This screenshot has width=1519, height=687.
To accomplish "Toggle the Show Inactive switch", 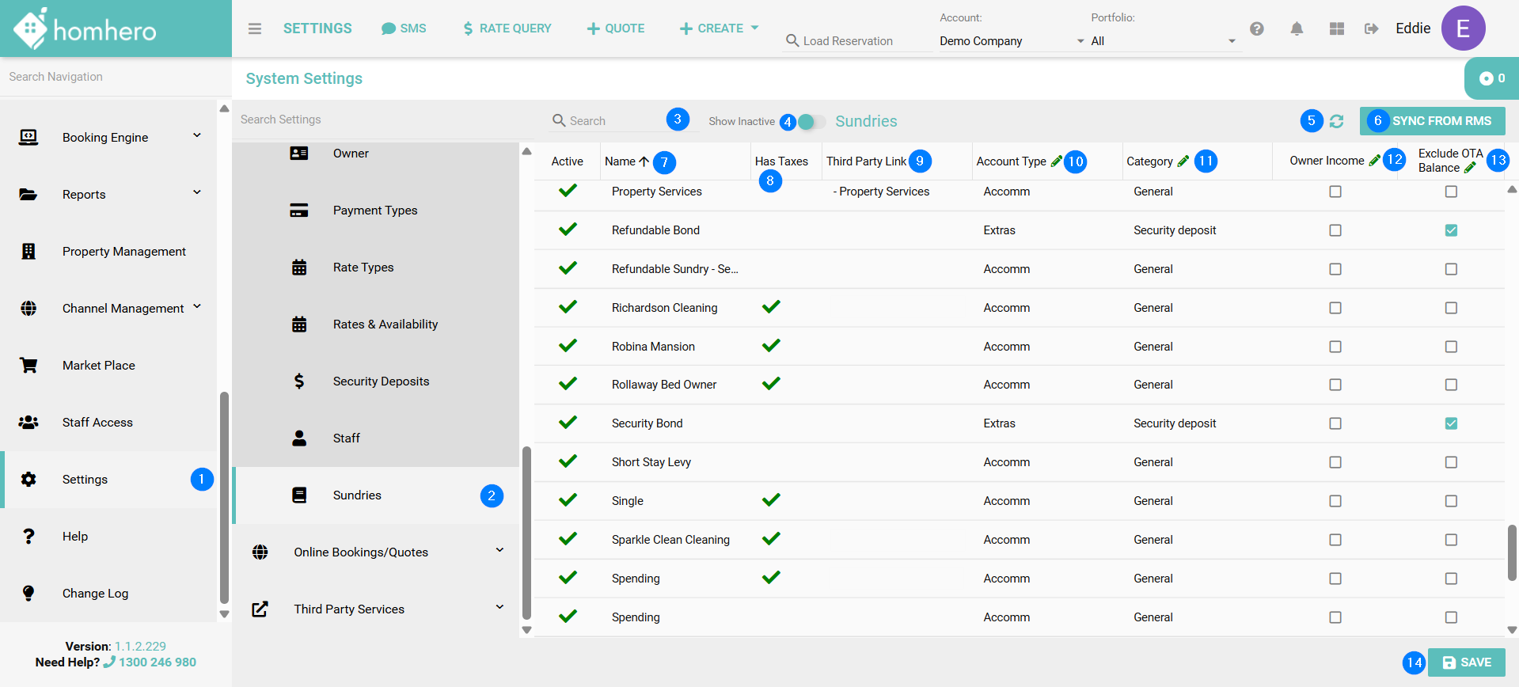I will (x=811, y=122).
